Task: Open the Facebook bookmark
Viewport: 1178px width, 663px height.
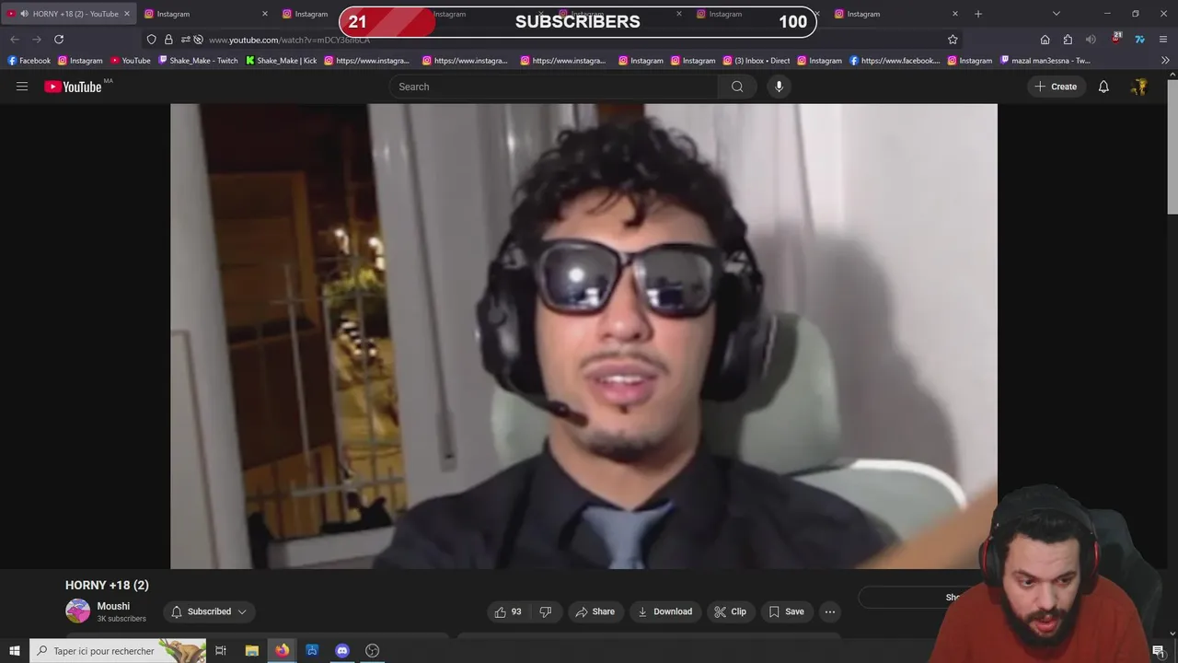Action: [x=29, y=61]
